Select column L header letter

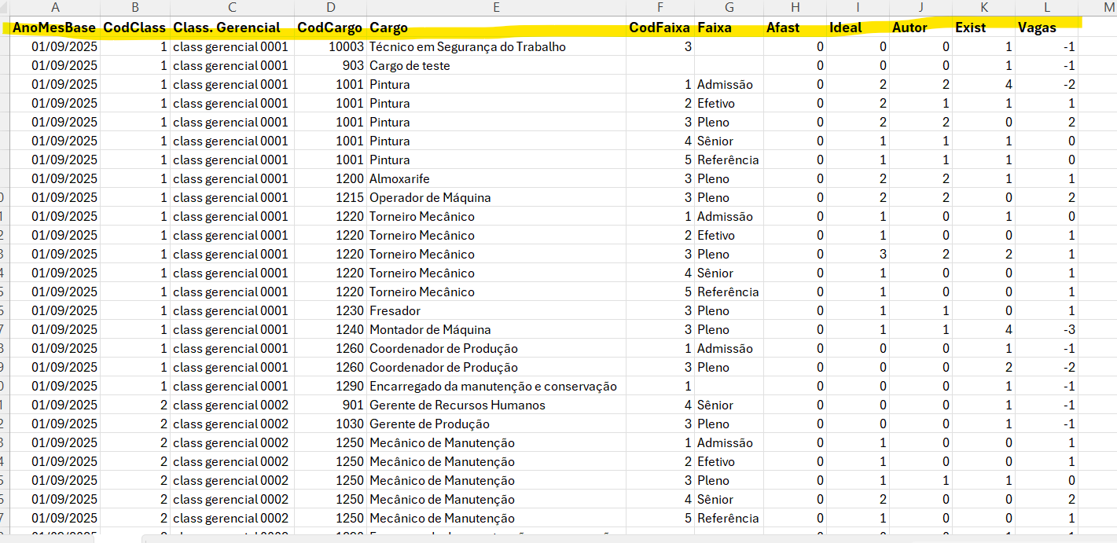click(x=1046, y=8)
